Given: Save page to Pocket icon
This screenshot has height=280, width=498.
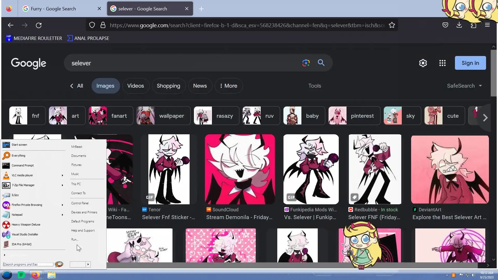Looking at the screenshot, I should coord(445,25).
